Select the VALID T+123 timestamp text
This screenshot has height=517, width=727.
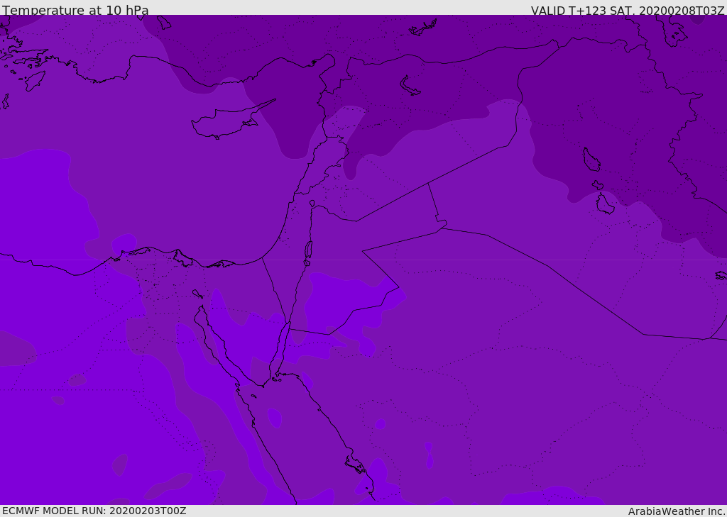coord(628,11)
